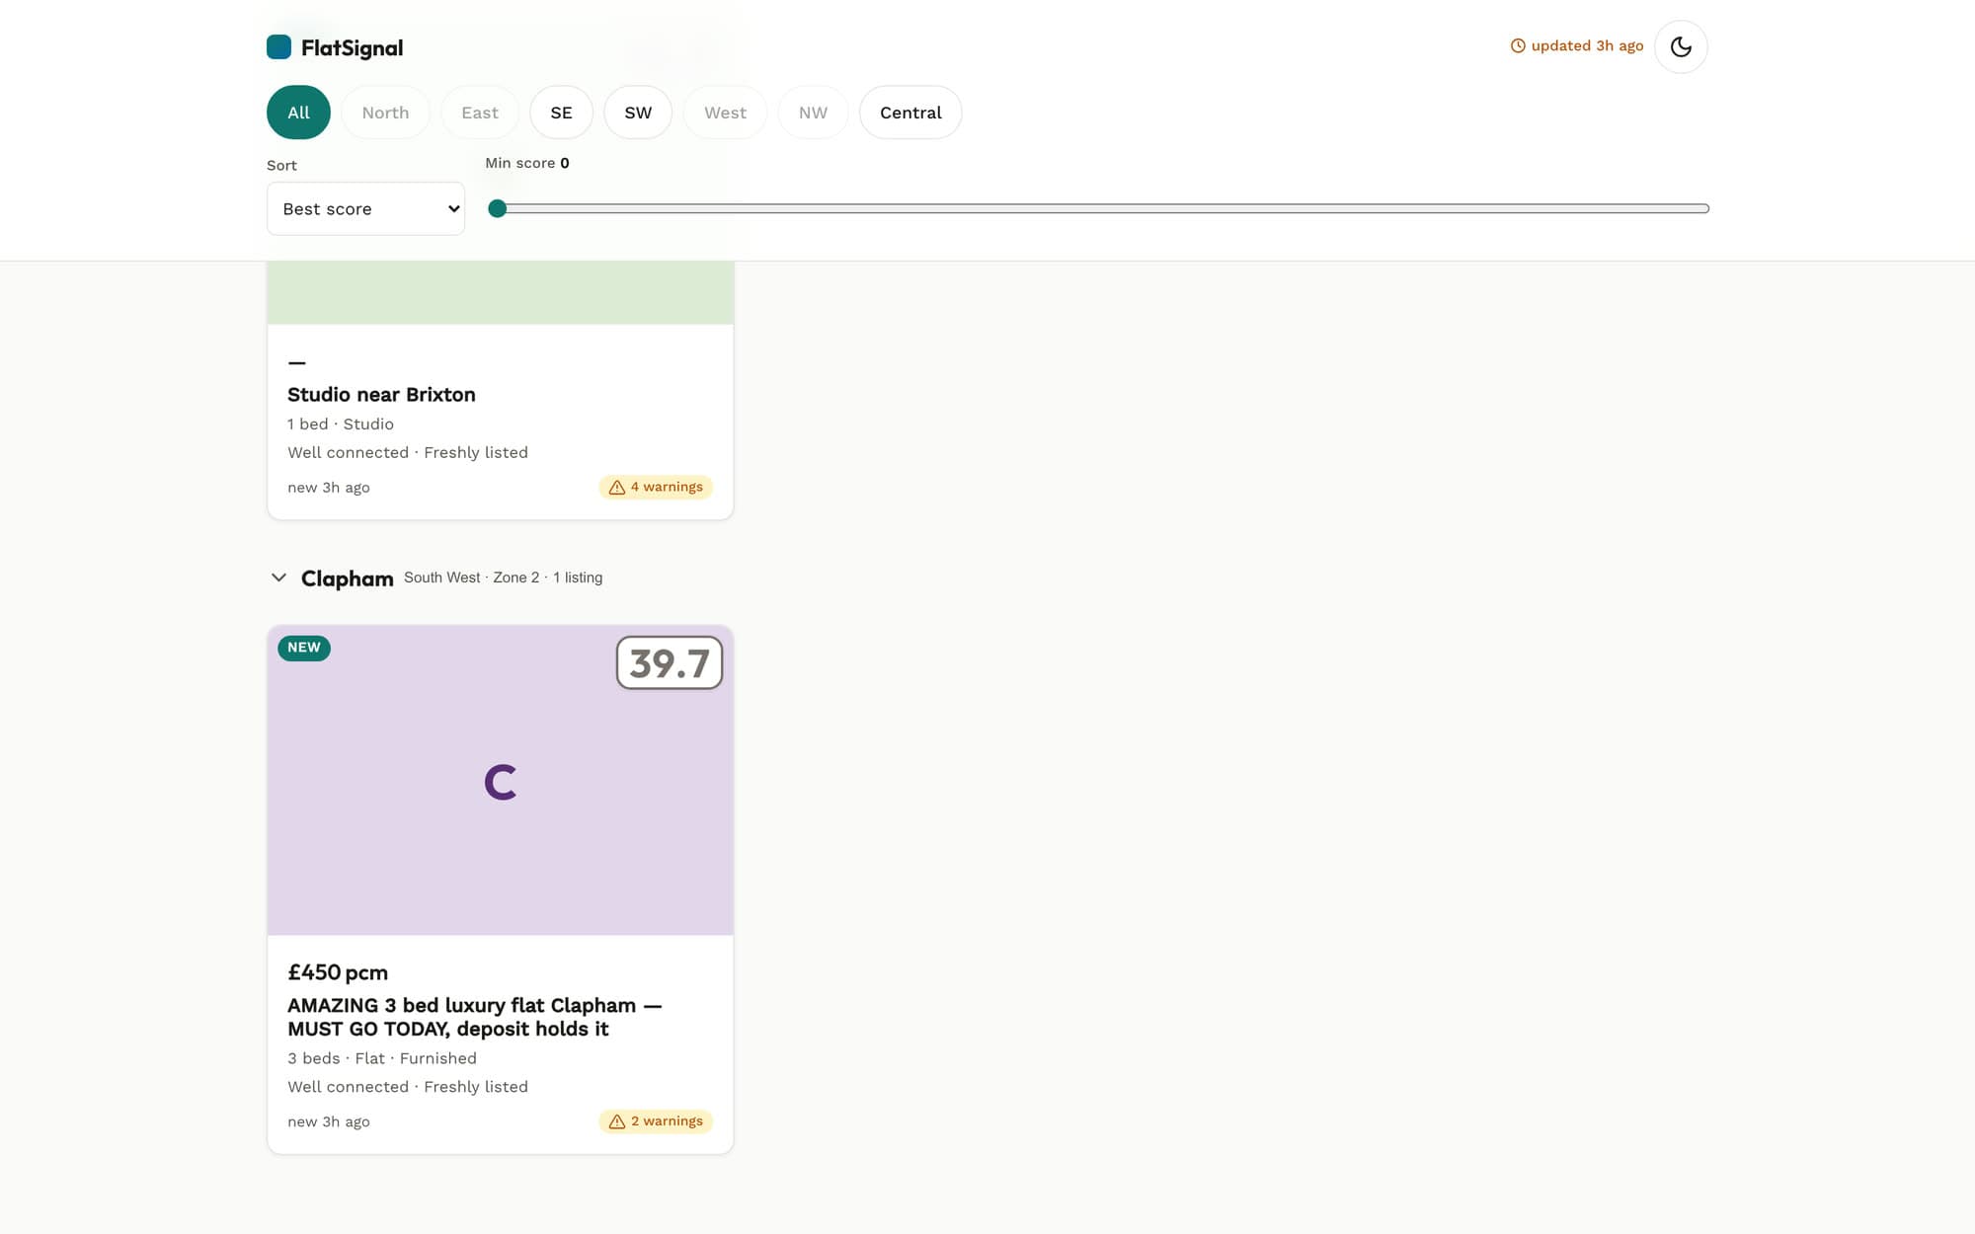Click the clock icon beside updated 3h ago
1975x1234 pixels.
pyautogui.click(x=1518, y=46)
